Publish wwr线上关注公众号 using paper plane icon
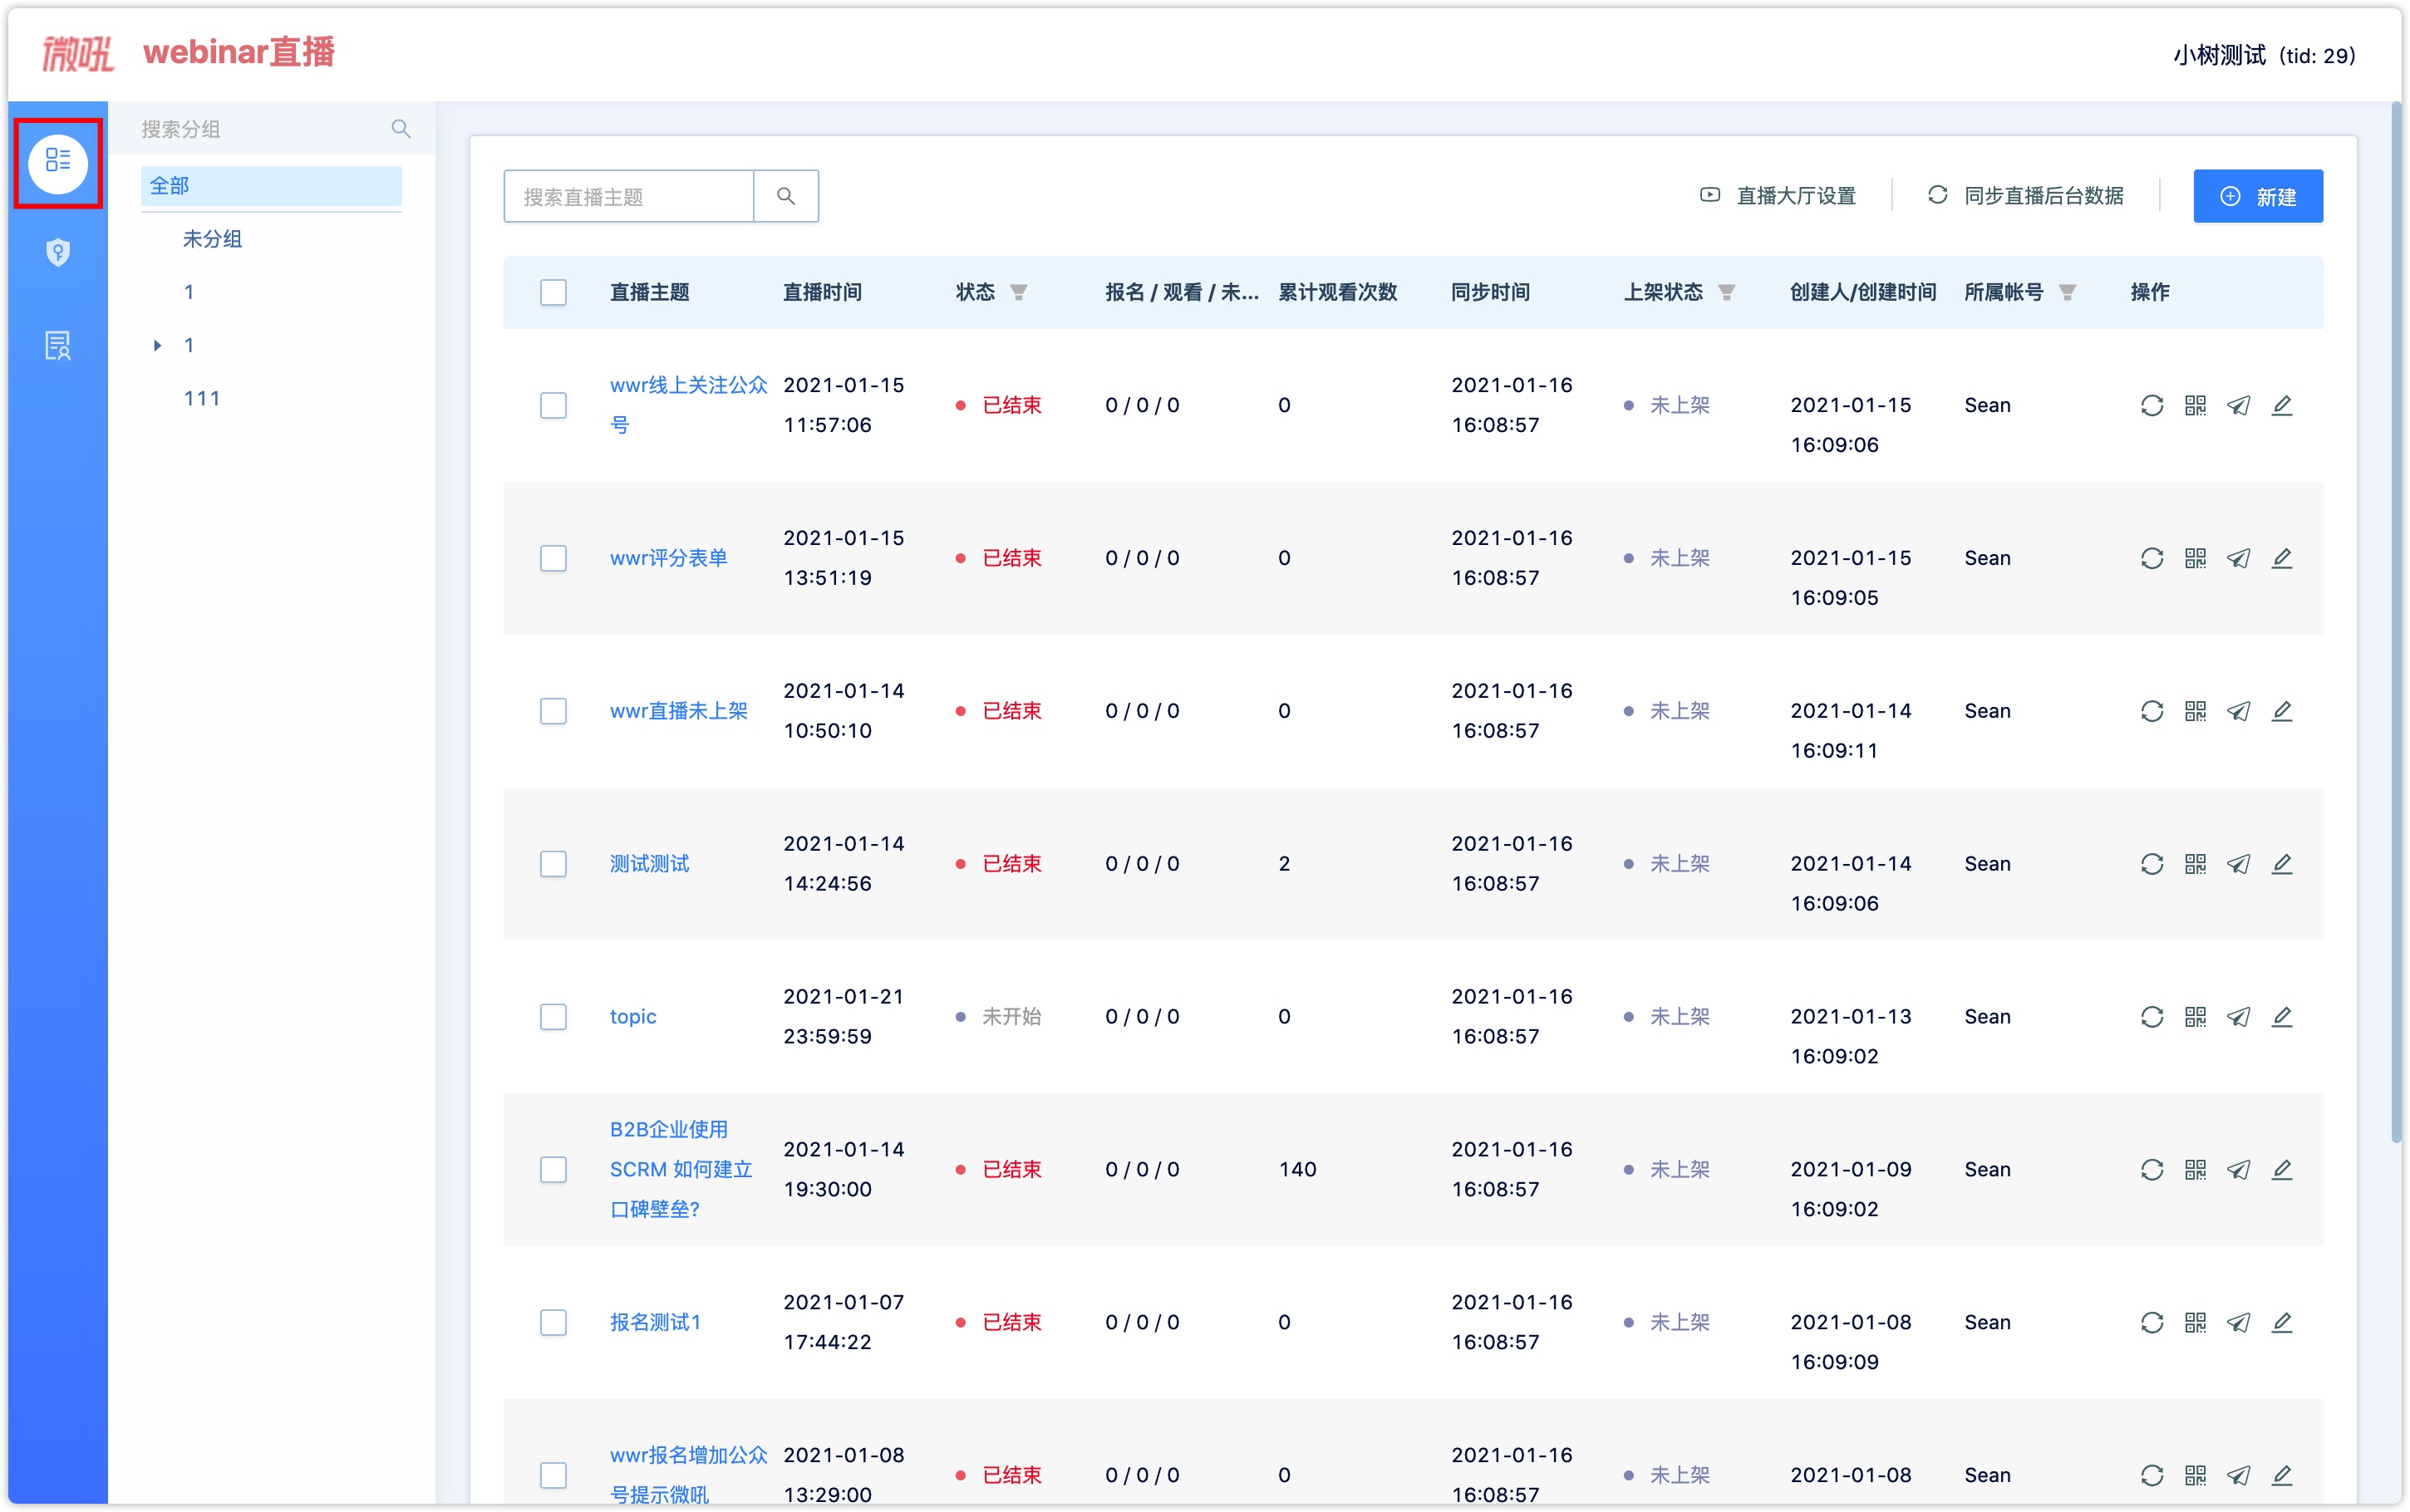The image size is (2410, 1512). coord(2238,405)
